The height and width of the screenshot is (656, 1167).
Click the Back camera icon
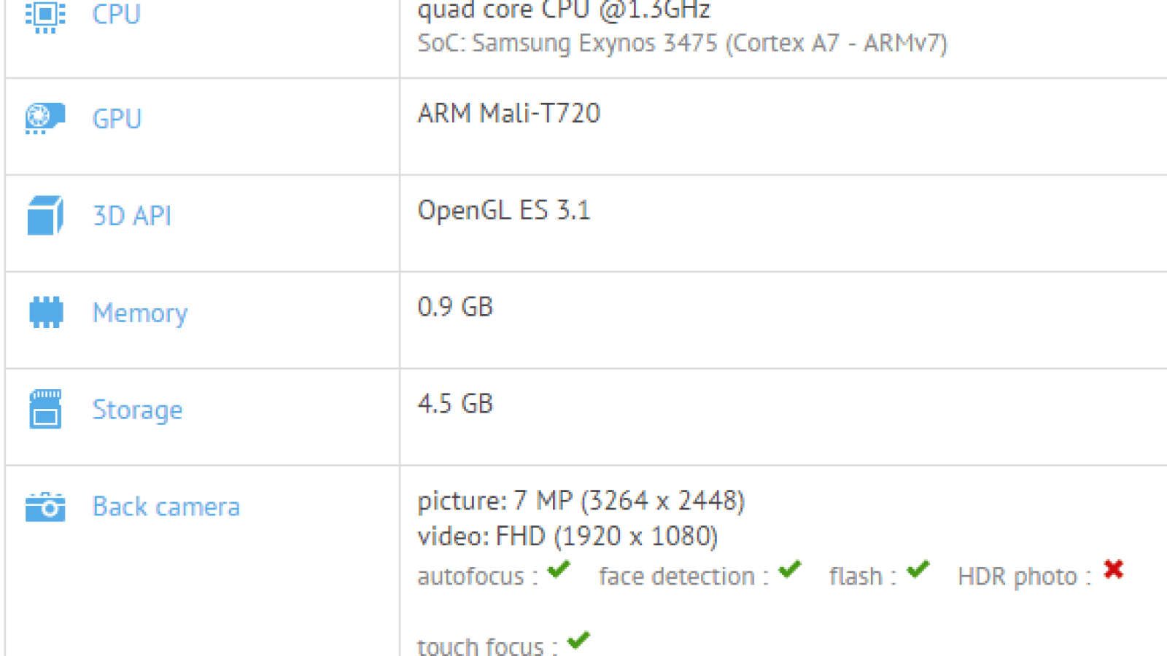click(45, 507)
